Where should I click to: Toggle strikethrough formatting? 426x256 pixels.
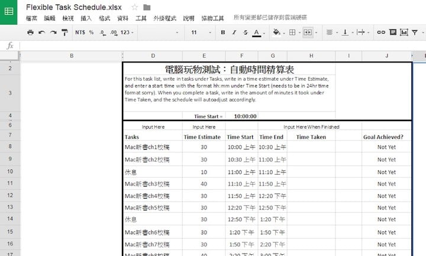point(246,32)
